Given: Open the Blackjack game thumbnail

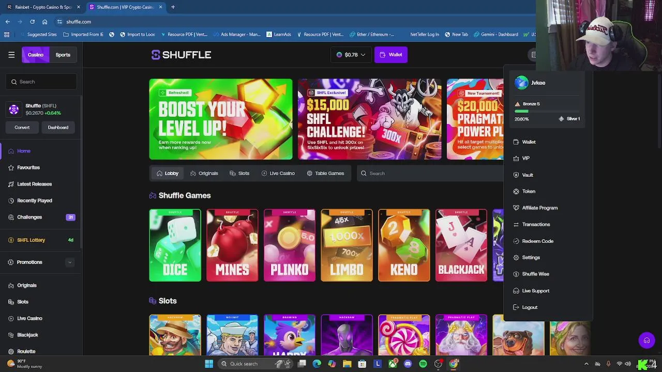Looking at the screenshot, I should click(x=461, y=245).
